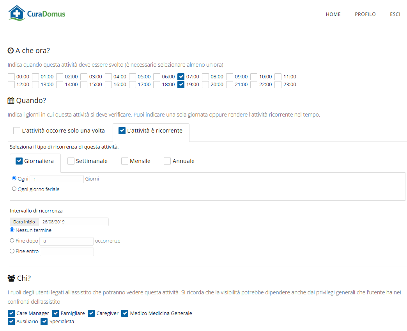Switch to "L'attività occorre solo una volta" tab
Viewport: 407px width, 331px height.
(x=59, y=131)
